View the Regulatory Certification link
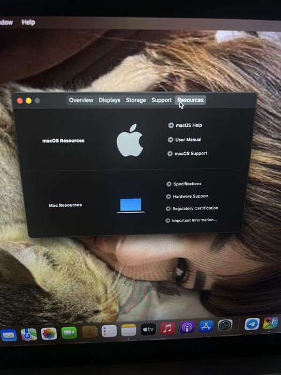Image resolution: width=281 pixels, height=375 pixels. pyautogui.click(x=195, y=208)
